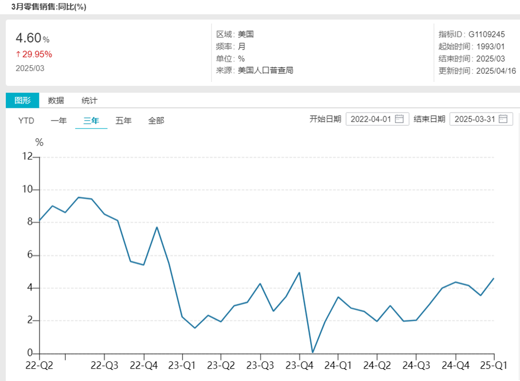Click the chart line's highest peak near 9.5

click(78, 197)
